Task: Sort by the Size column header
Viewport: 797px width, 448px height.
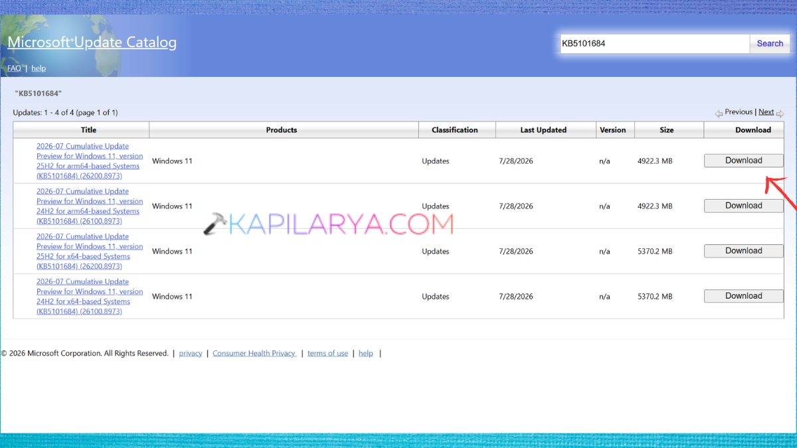Action: (667, 130)
